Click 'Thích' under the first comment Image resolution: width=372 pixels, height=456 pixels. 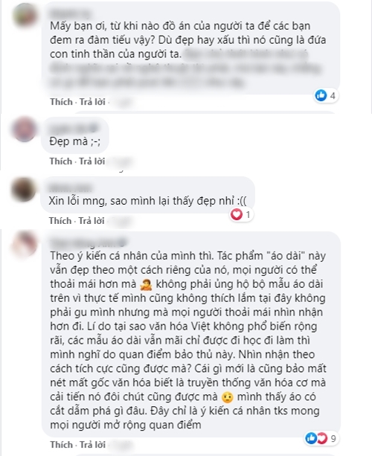click(x=61, y=102)
